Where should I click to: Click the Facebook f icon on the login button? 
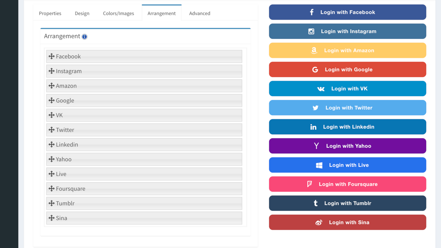[311, 12]
